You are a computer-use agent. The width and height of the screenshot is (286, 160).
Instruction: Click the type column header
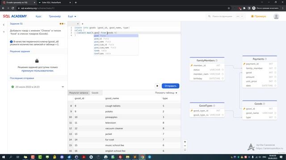tap(165, 98)
